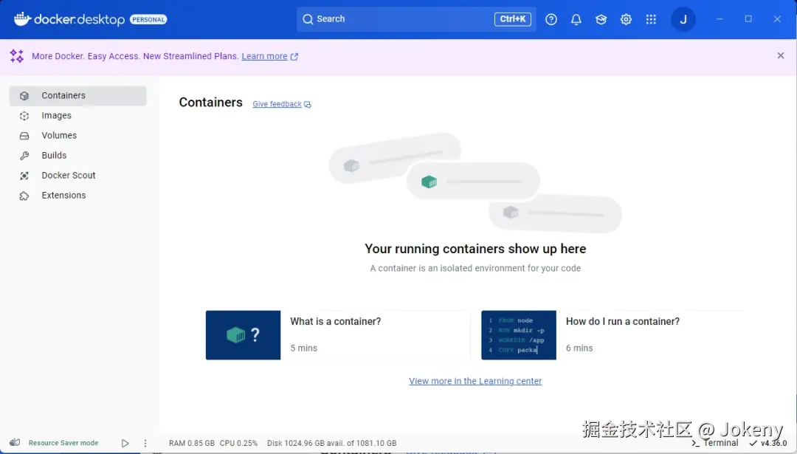Click the '6 mins' duration text
This screenshot has height=454, width=797.
click(x=579, y=348)
